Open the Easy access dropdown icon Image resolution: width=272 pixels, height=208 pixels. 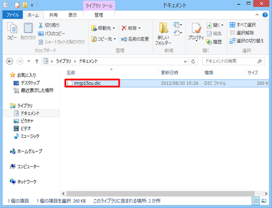click(x=178, y=33)
